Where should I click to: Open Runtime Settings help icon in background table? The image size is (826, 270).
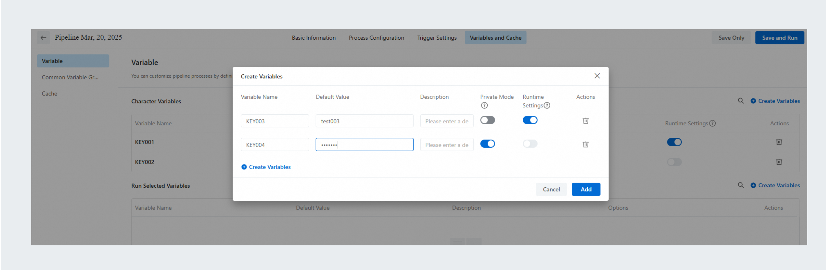pyautogui.click(x=713, y=123)
